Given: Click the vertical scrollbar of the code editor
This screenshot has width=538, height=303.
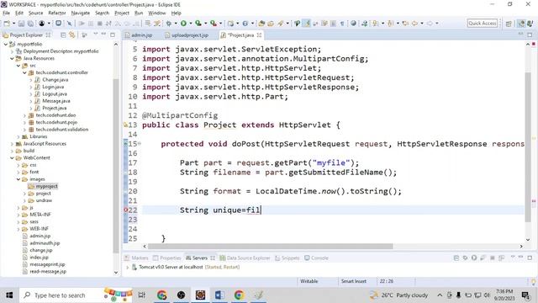Looking at the screenshot, I should click(x=528, y=146).
